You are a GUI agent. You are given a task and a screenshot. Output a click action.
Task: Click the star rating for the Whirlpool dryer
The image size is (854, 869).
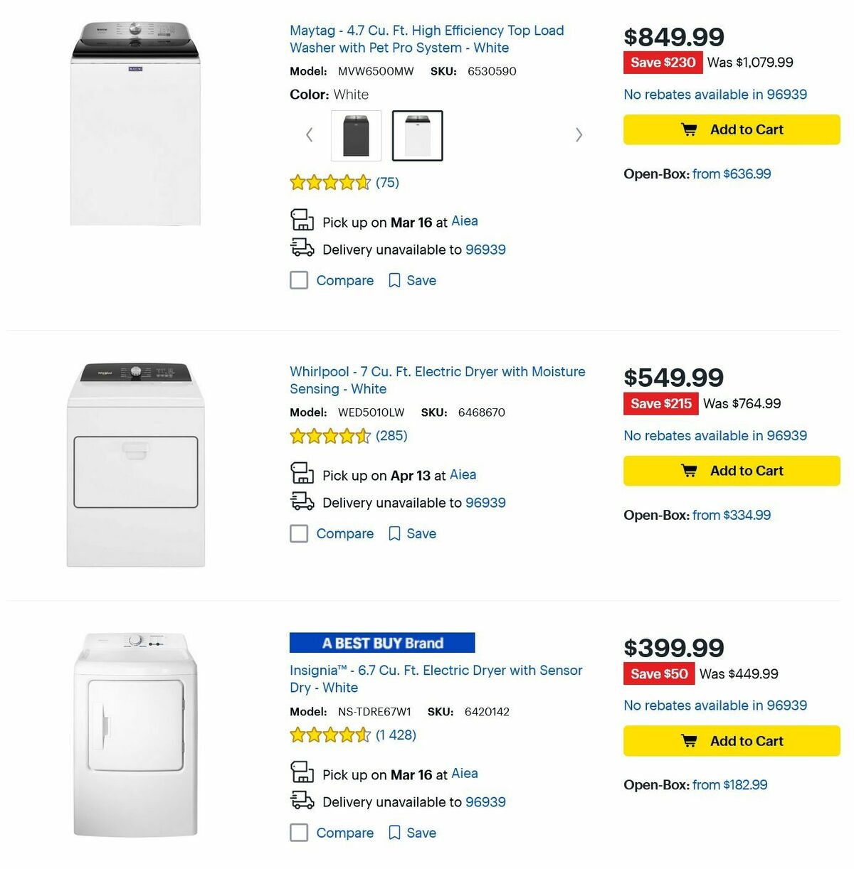click(330, 435)
